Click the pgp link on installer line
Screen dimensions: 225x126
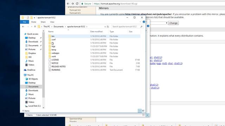159,63
